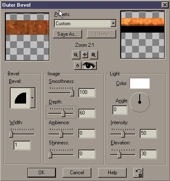
Task: Click the Help button
Action: click(x=112, y=173)
